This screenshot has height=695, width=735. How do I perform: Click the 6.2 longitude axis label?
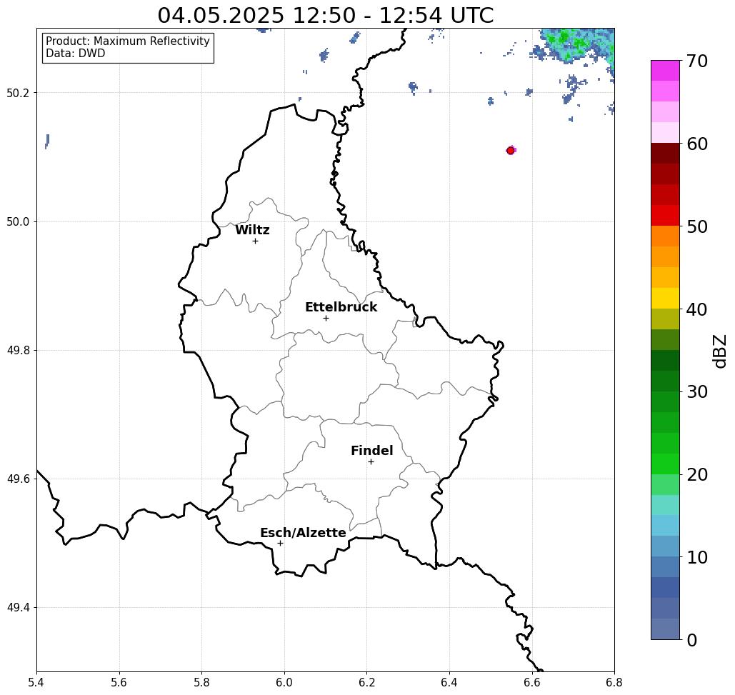point(366,682)
